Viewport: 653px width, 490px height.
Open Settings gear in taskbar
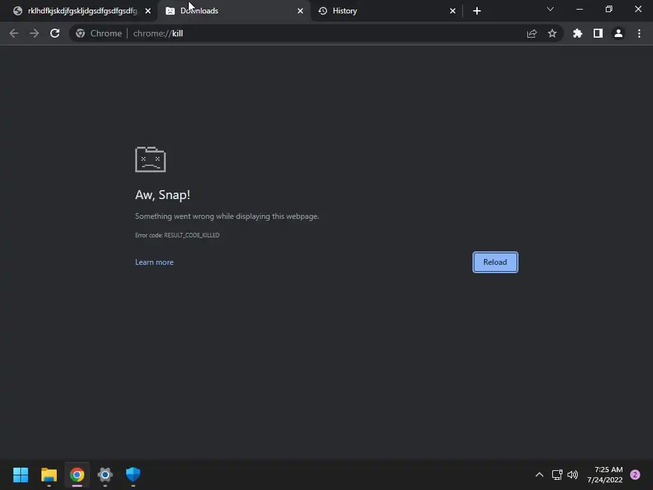tap(105, 475)
